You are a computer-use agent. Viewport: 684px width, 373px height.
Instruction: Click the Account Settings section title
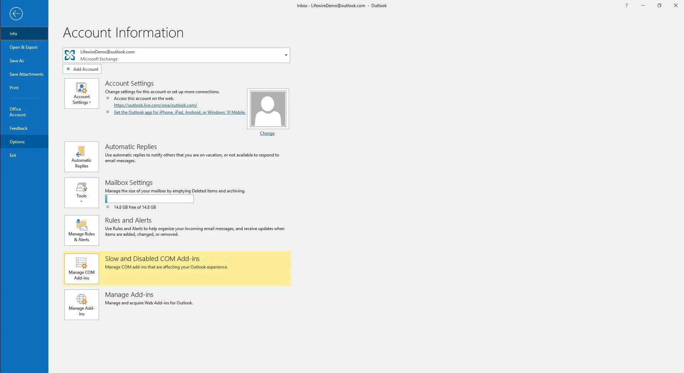[129, 84]
